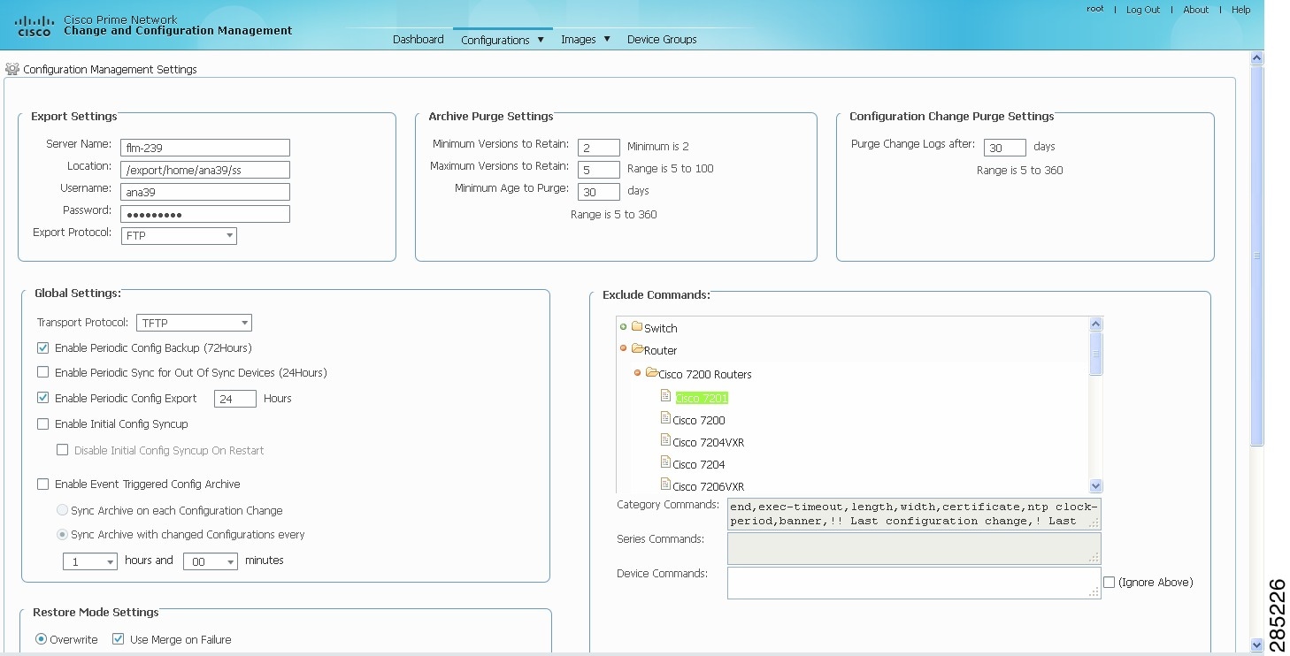This screenshot has height=656, width=1290.
Task: Click the Cisco 7204 document icon
Action: pos(666,462)
